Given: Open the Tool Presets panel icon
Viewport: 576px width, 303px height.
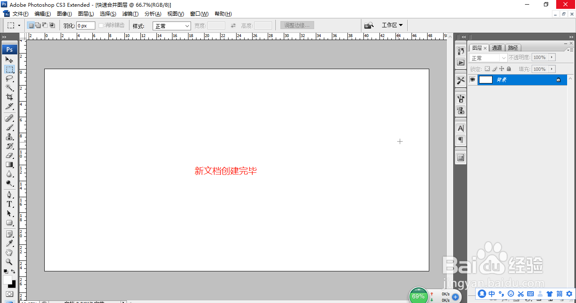Looking at the screenshot, I should click(461, 80).
